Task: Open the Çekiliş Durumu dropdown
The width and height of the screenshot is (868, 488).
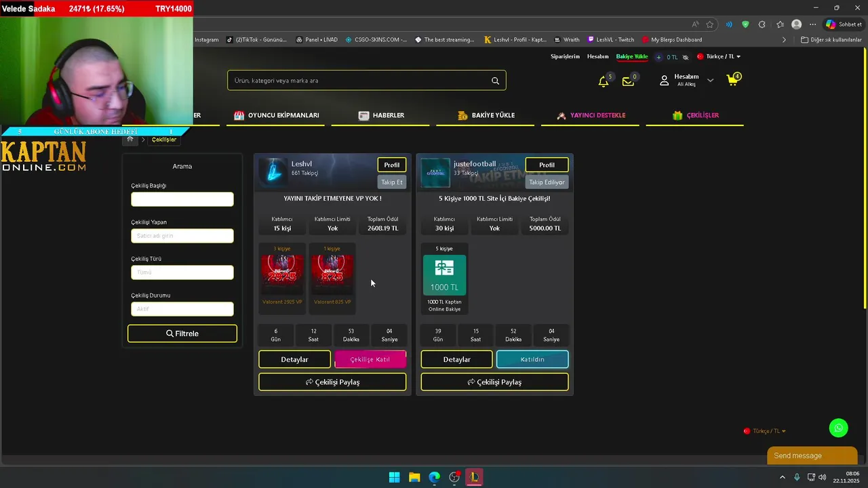Action: click(x=182, y=309)
